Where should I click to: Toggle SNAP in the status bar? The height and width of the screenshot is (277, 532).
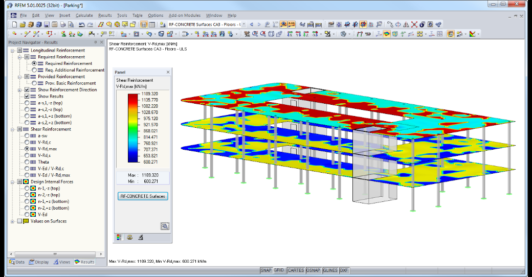(266, 270)
